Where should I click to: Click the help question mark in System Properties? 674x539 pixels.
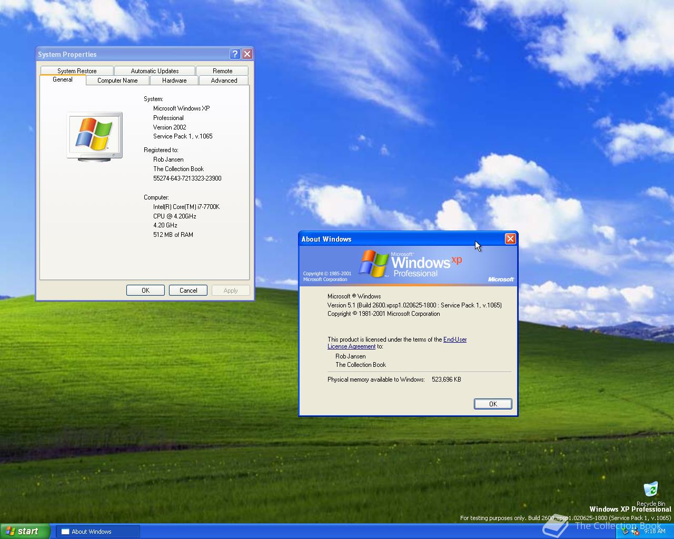235,54
